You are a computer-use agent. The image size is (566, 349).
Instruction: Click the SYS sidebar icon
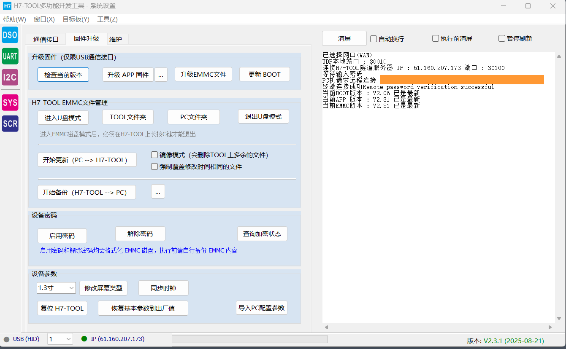[10, 102]
